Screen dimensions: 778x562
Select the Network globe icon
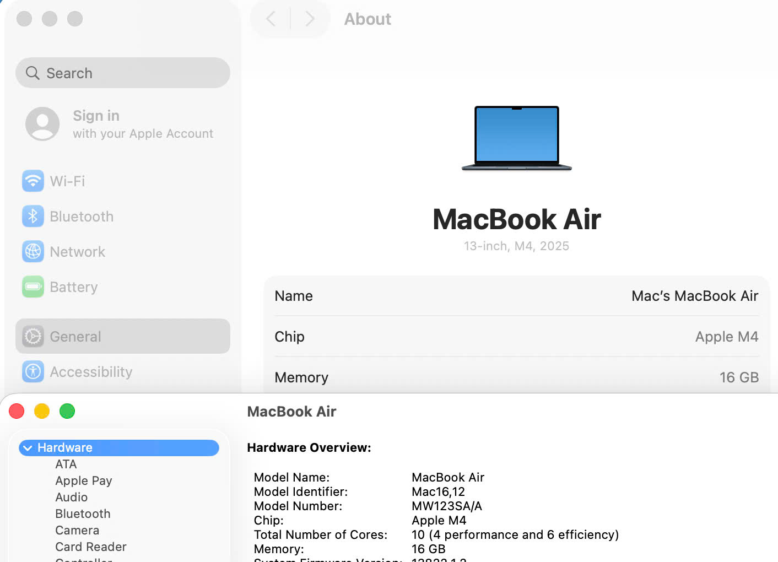click(33, 252)
